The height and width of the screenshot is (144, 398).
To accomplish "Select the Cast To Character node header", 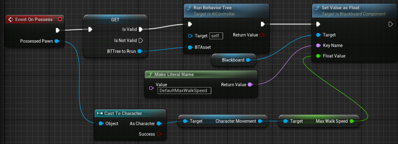I will click(123, 113).
